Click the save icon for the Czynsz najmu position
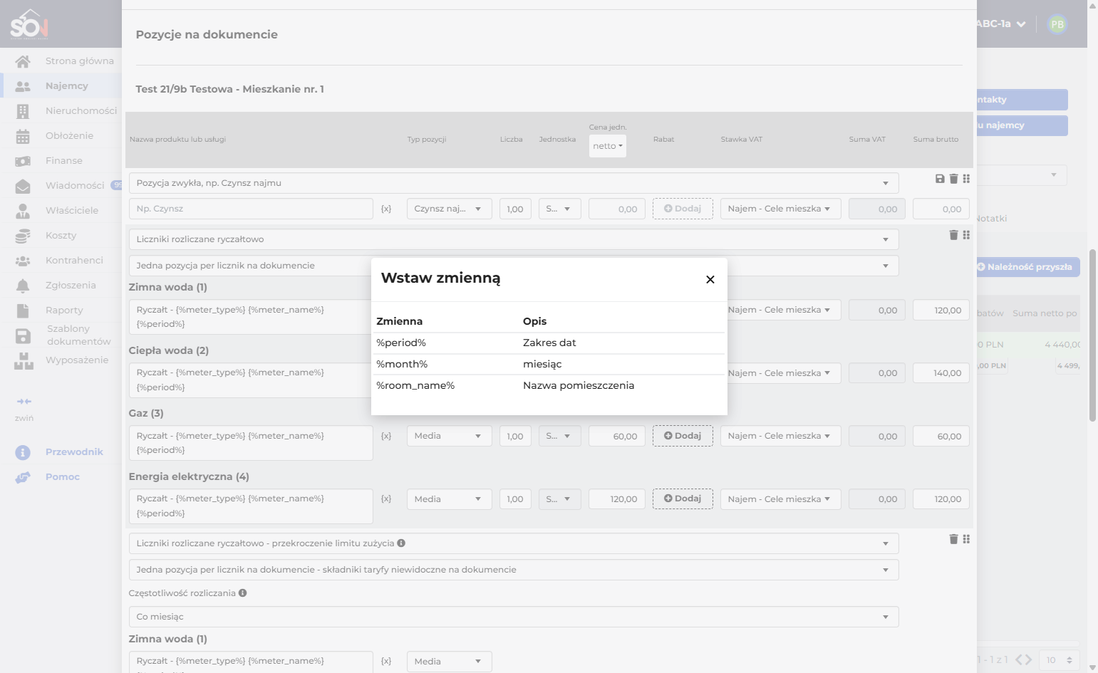Screen dimensions: 1098x673 coord(940,179)
